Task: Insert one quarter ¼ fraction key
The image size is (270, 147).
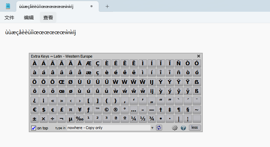Action: [134, 119]
